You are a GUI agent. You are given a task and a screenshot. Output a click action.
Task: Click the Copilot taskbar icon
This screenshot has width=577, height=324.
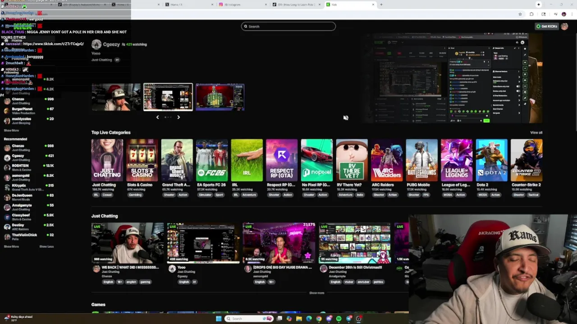point(289,319)
